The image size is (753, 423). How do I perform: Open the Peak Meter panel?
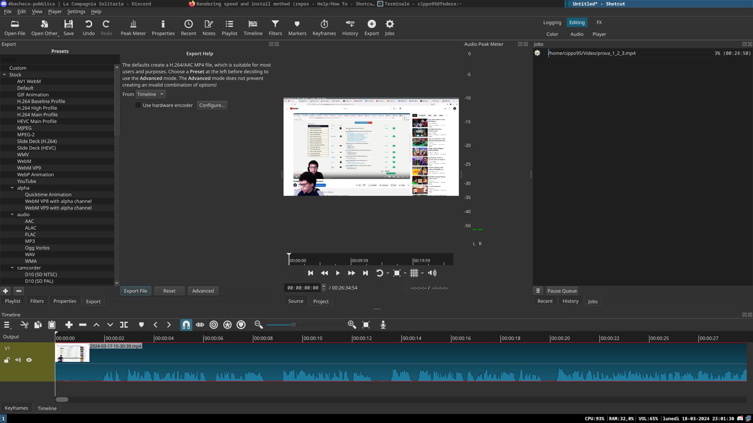point(133,27)
